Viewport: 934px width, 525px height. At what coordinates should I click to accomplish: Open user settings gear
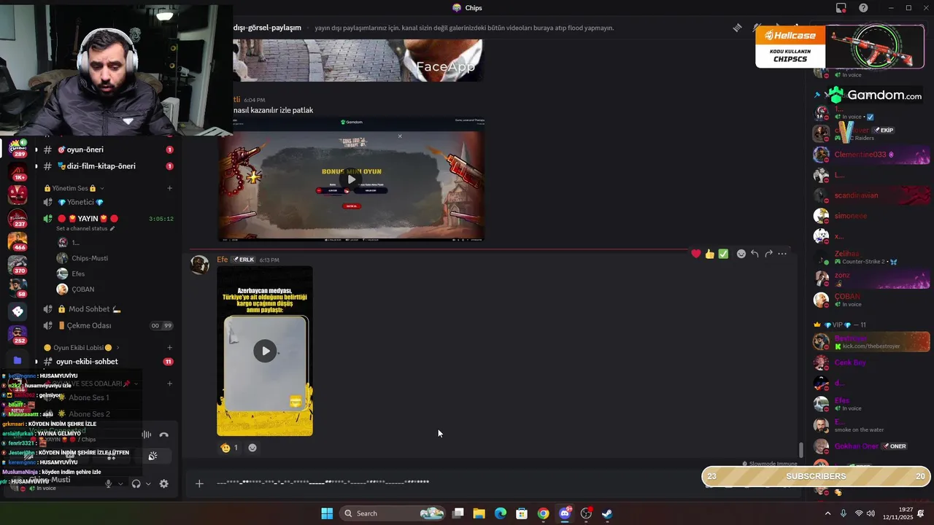pos(163,483)
